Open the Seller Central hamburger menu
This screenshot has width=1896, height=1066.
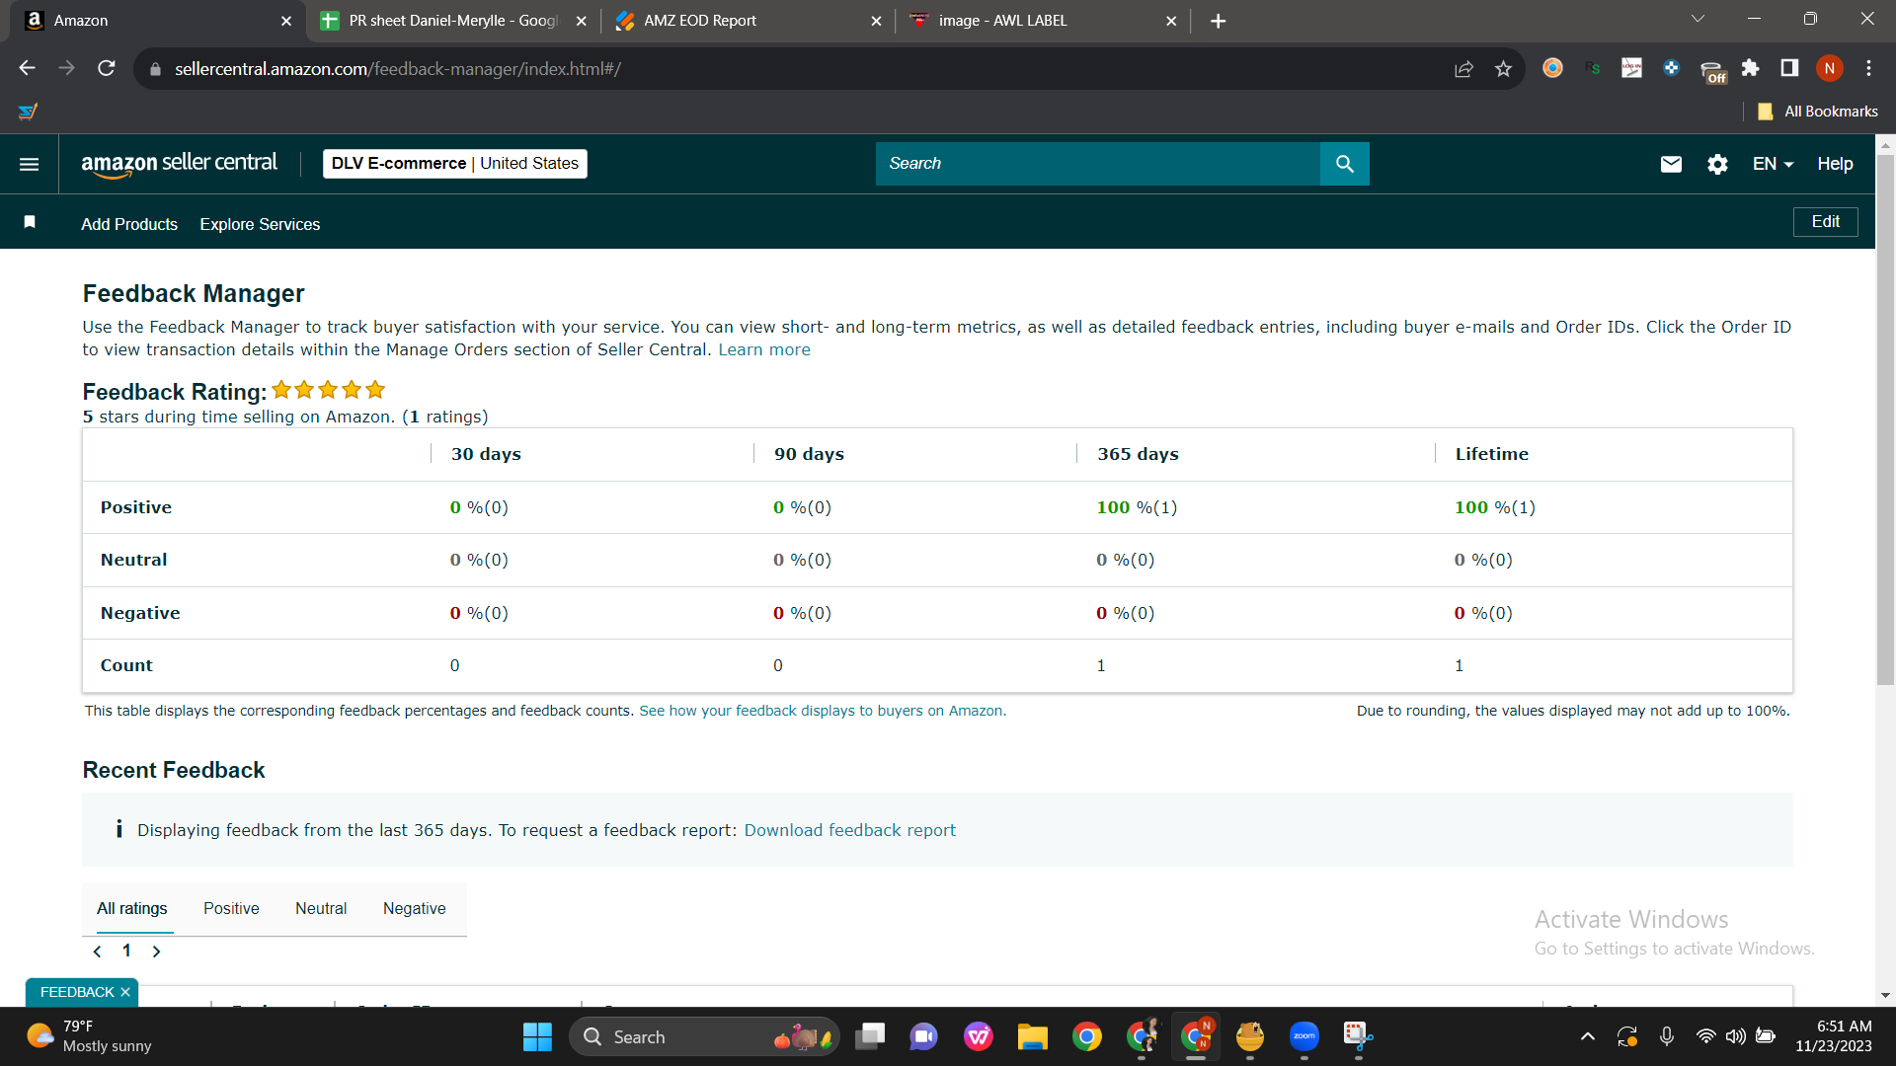tap(30, 164)
